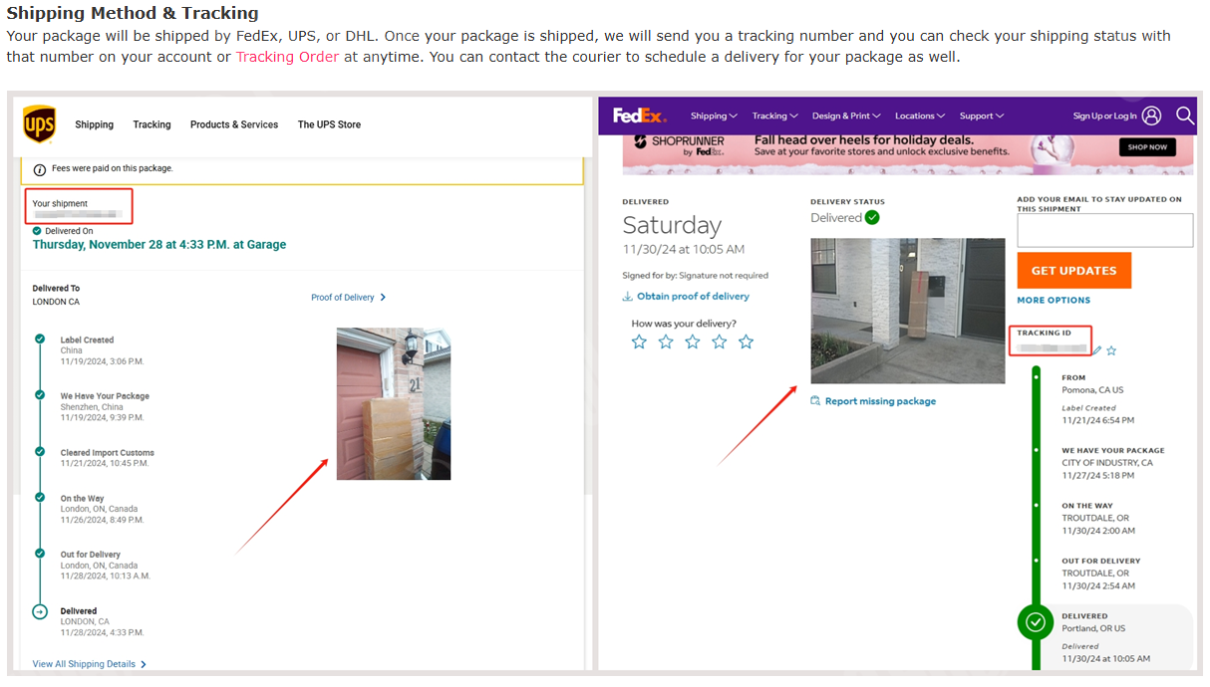
Task: Click the check marker for Out for Delivery, London
Action: coord(40,554)
